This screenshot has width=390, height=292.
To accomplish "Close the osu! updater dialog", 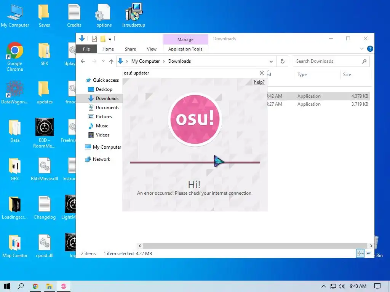I will (261, 73).
